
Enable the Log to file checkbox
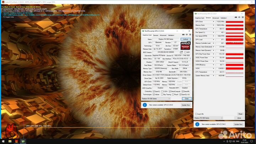pos(196,114)
